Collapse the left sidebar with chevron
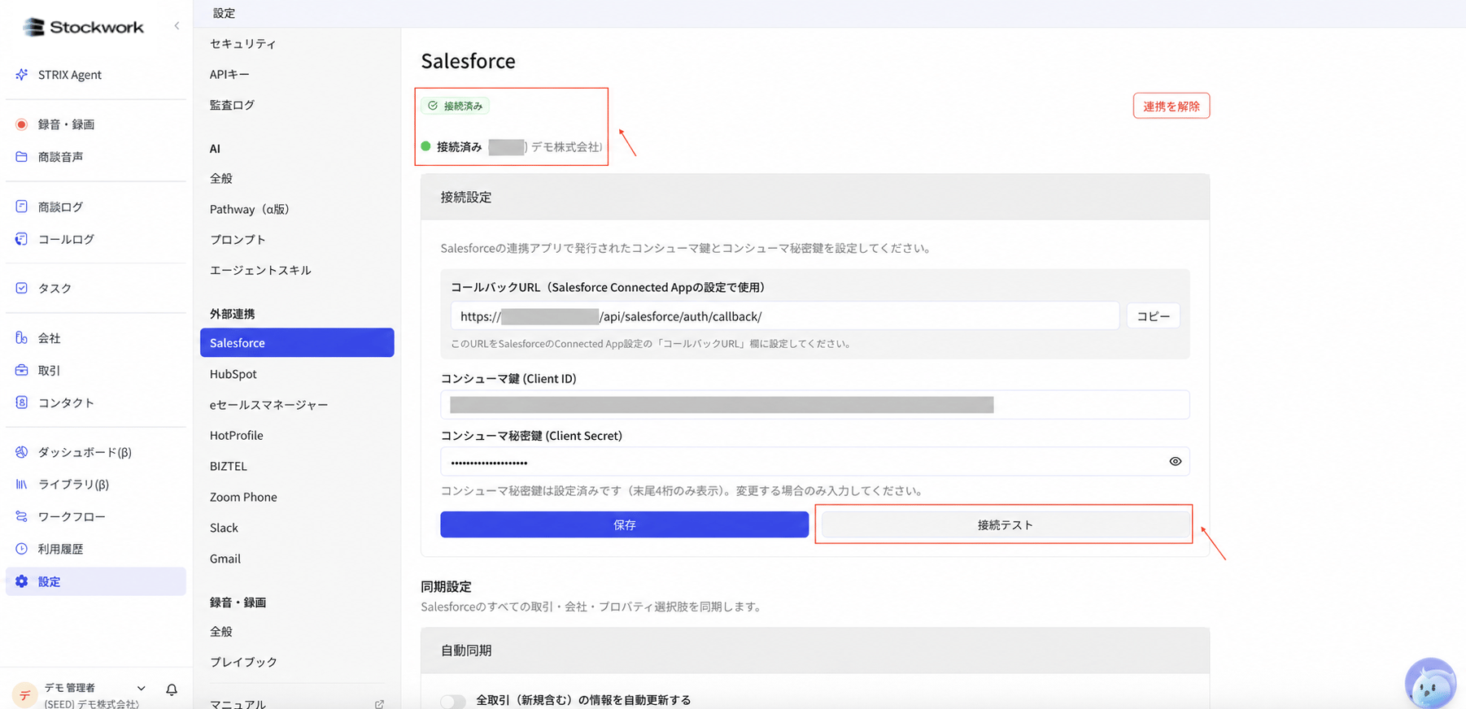Image resolution: width=1466 pixels, height=709 pixels. pos(177,26)
